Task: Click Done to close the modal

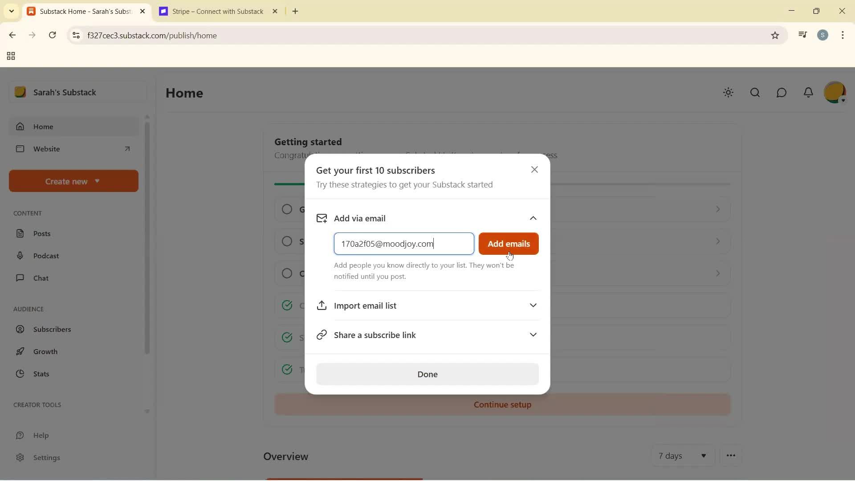Action: [x=427, y=374]
